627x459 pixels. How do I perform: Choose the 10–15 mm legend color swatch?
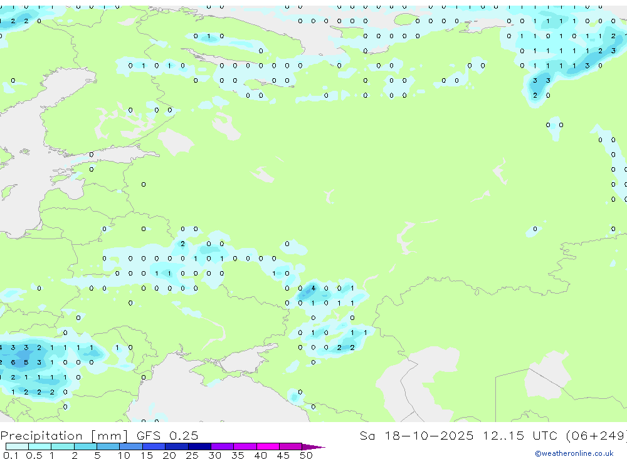click(131, 446)
